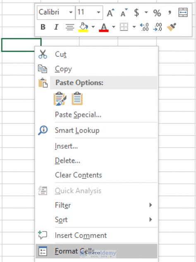This screenshot has width=196, height=262.
Task: Toggle Italic formatting
Action: coord(56,27)
